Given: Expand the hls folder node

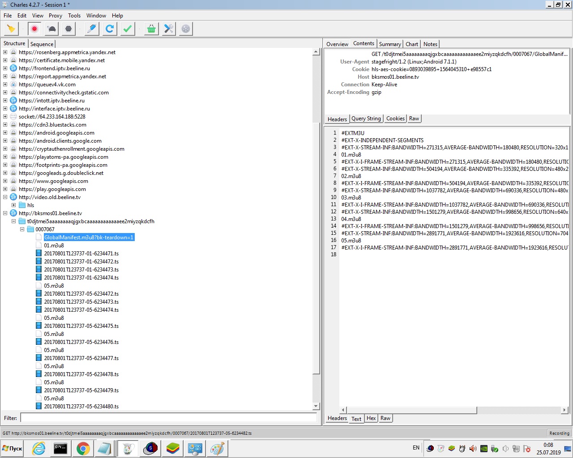Looking at the screenshot, I should click(13, 205).
